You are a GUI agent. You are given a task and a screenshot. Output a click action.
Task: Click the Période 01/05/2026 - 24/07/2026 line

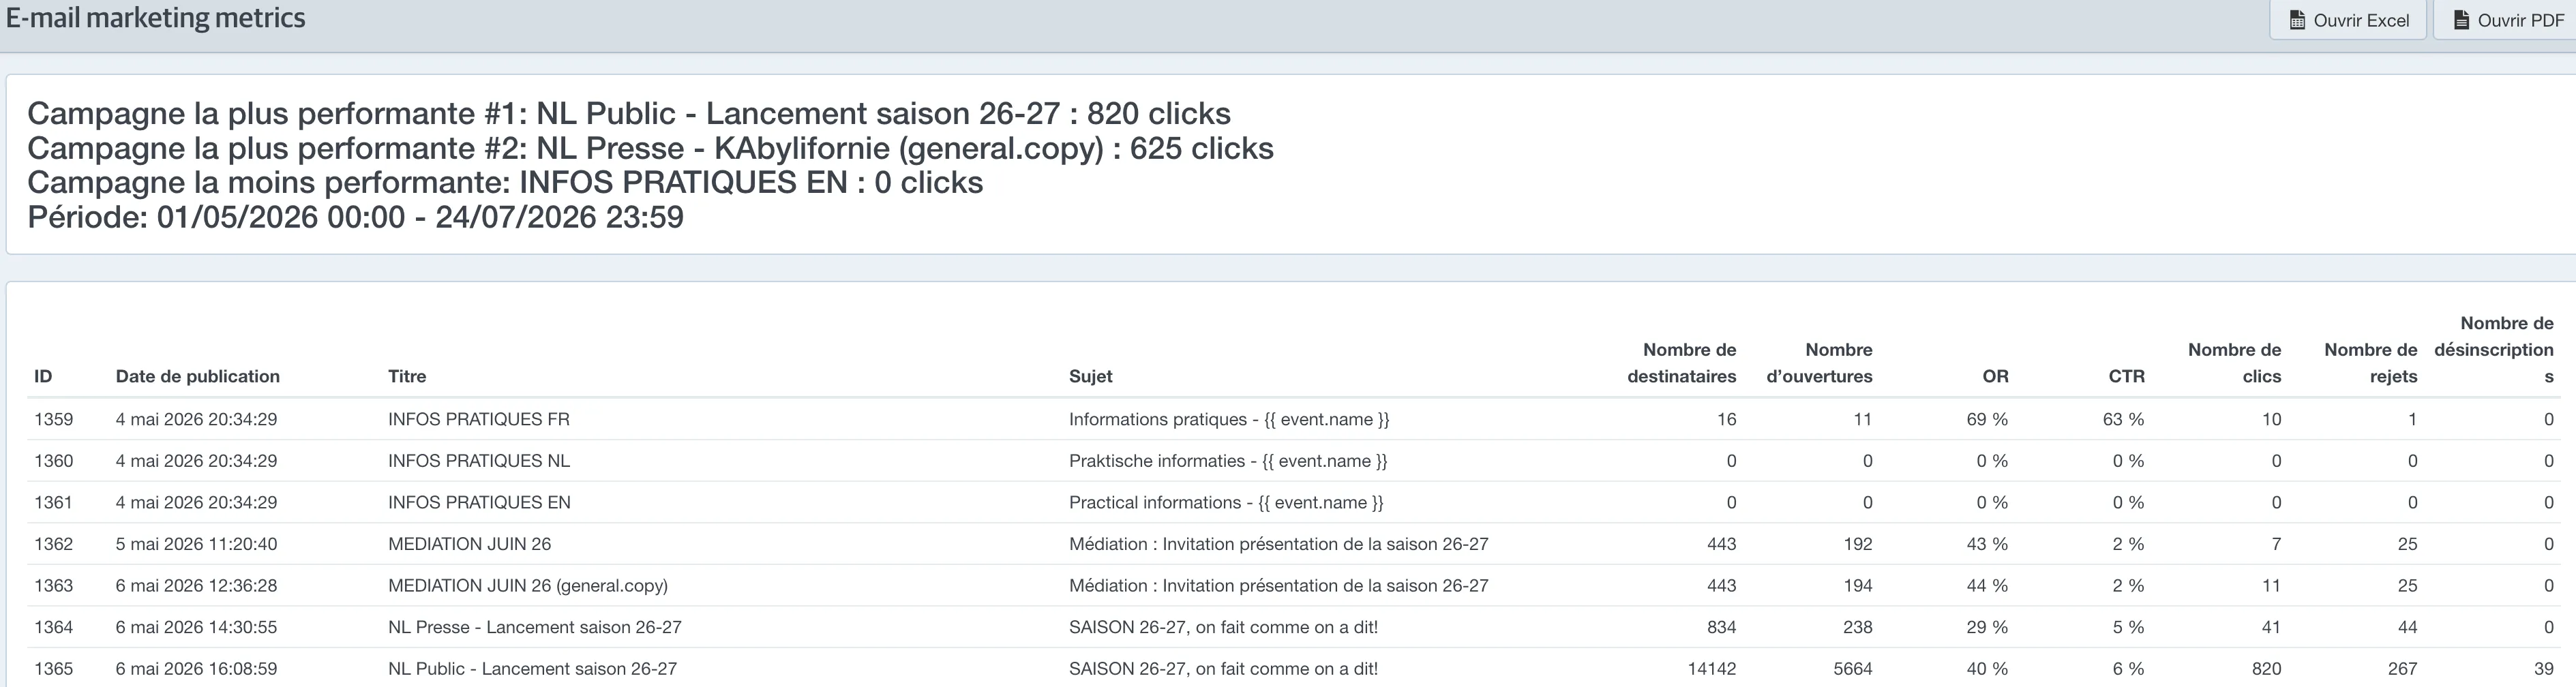356,217
